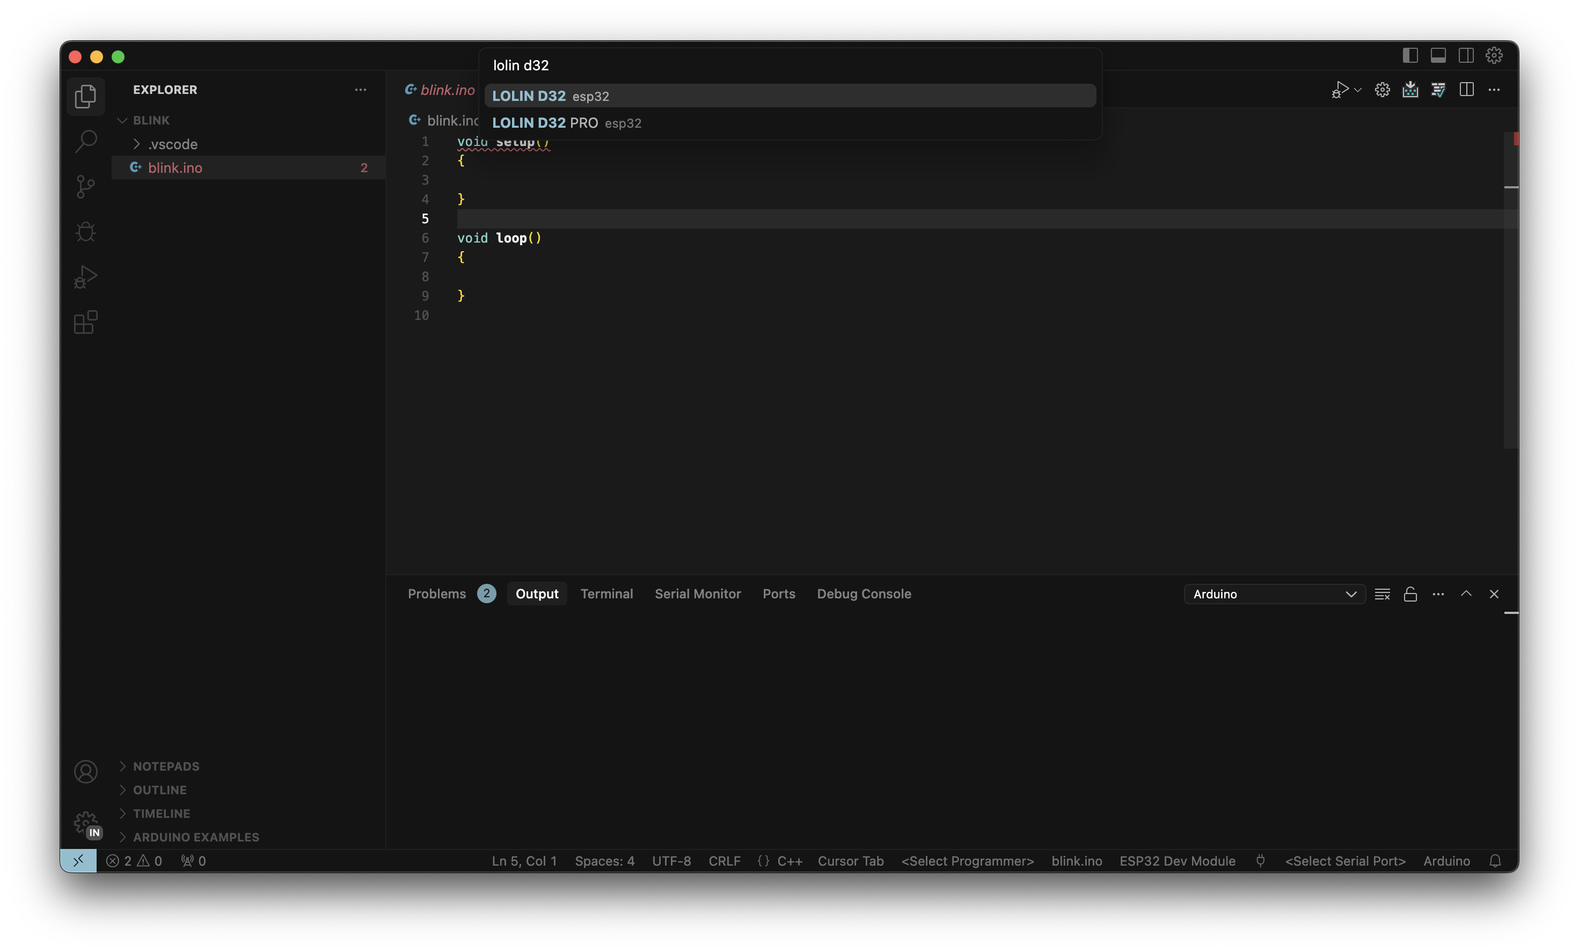The width and height of the screenshot is (1579, 952).
Task: Toggle the bottom panel layout button
Action: [1438, 56]
